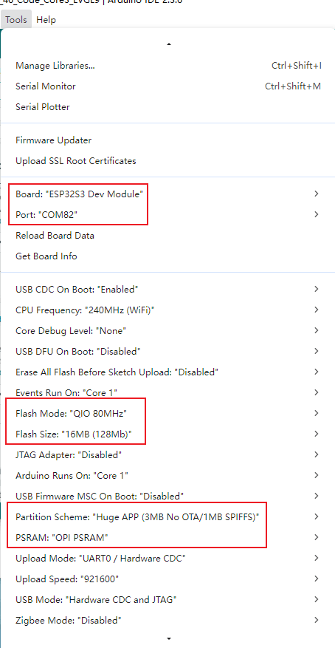The width and height of the screenshot is (335, 648).
Task: Select the PSRAM "OPI PSRAM" entry
Action: (168, 537)
